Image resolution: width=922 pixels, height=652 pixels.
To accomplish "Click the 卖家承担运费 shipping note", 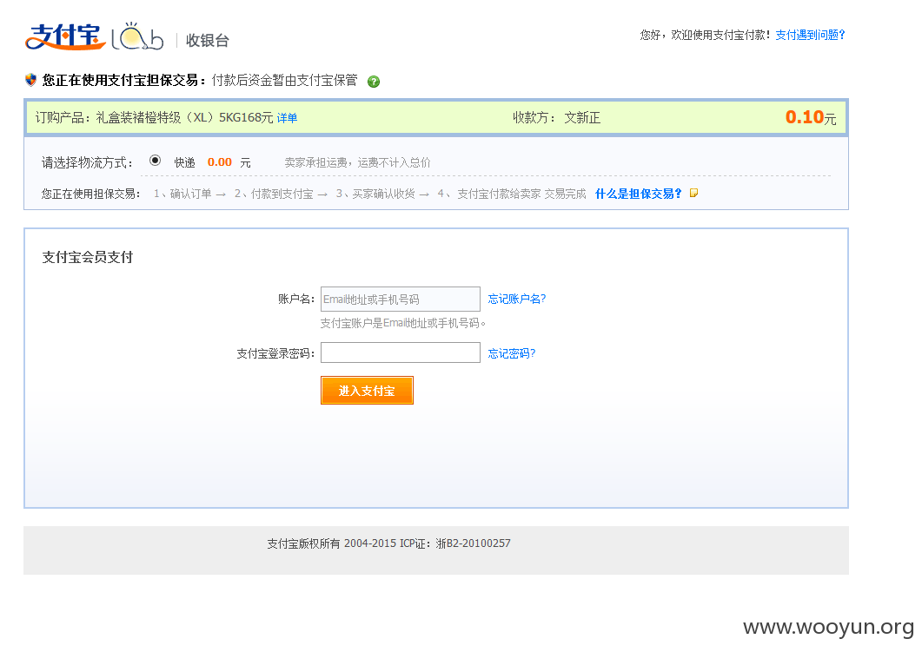I will click(x=357, y=162).
